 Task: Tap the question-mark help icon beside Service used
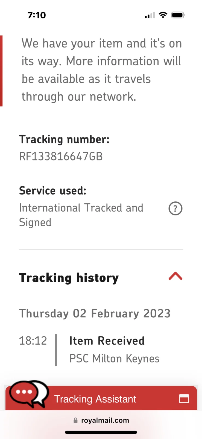(x=175, y=209)
